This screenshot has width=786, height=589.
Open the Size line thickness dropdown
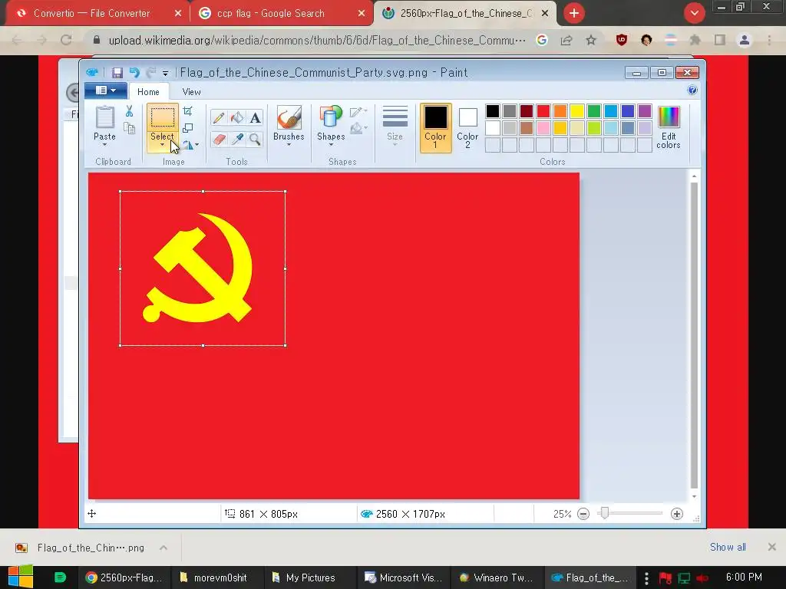click(x=395, y=127)
